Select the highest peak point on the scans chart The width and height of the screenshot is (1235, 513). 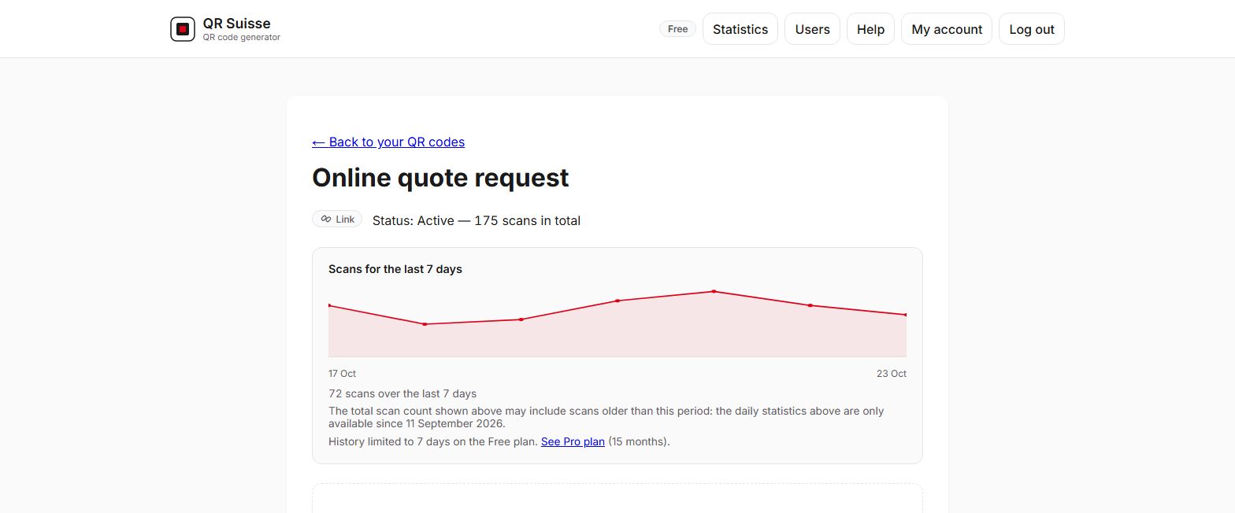(714, 291)
